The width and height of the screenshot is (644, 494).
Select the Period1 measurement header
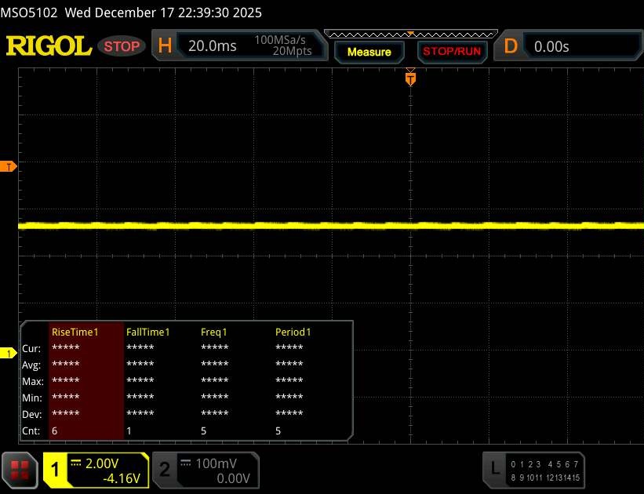pyautogui.click(x=293, y=332)
